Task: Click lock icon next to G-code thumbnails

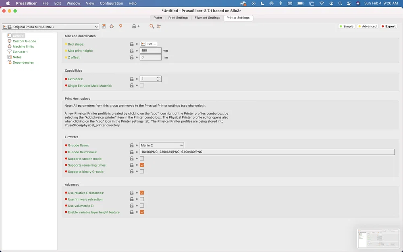Action: [x=132, y=152]
